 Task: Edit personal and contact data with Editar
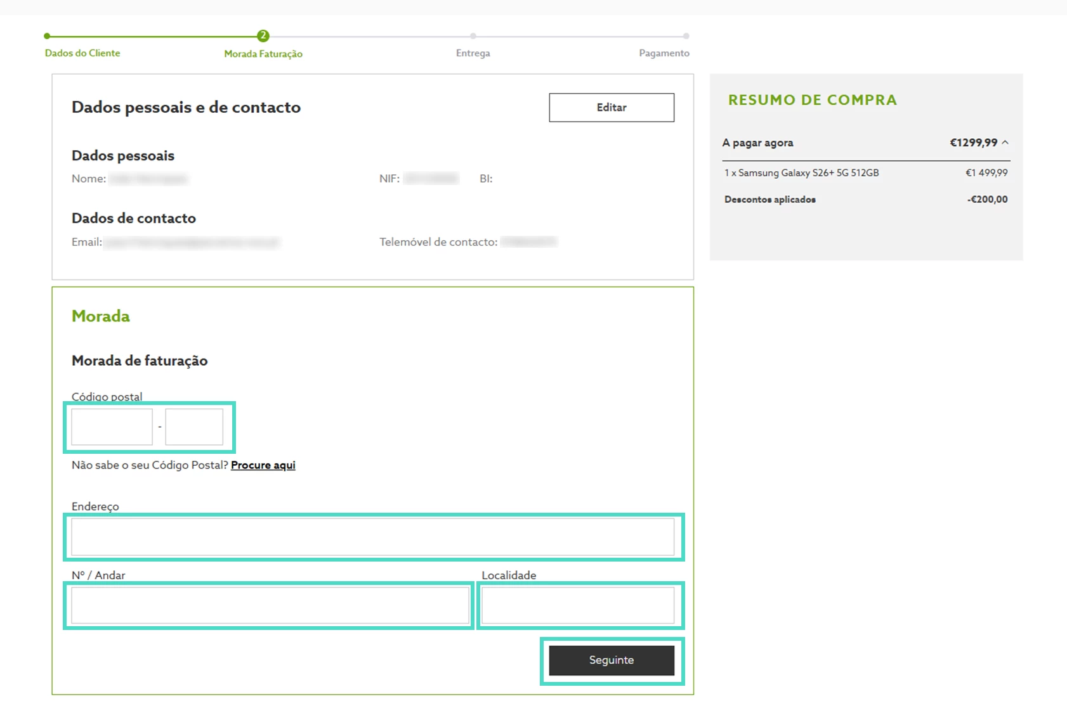[612, 108]
